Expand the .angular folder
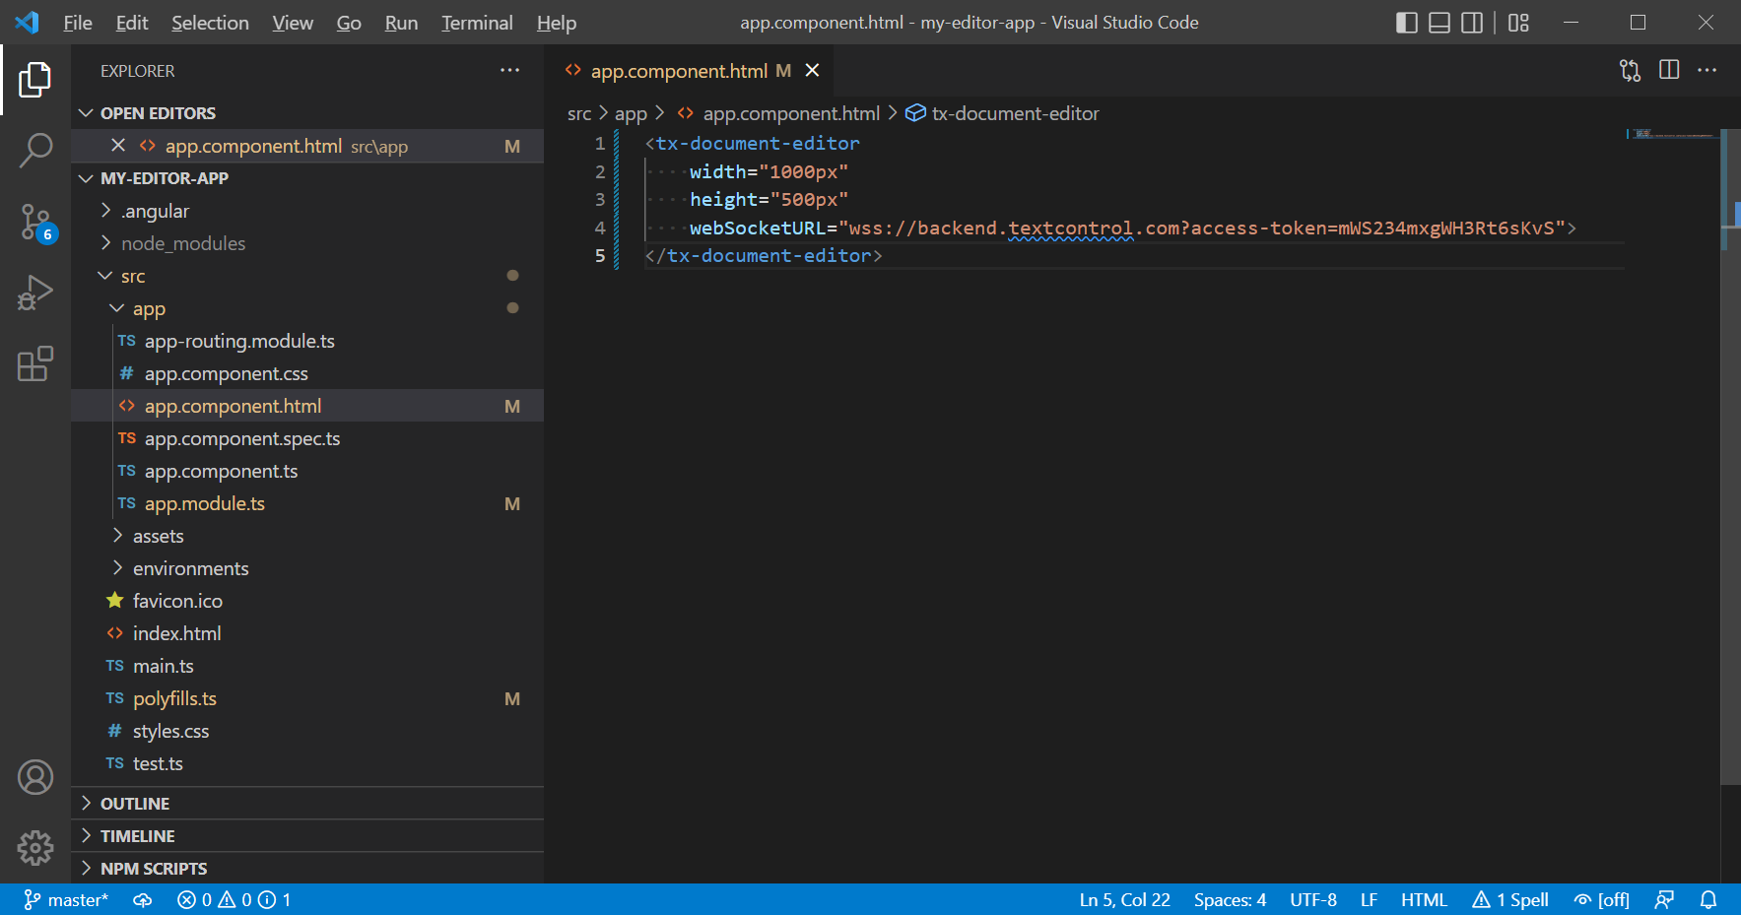This screenshot has height=915, width=1741. click(x=307, y=211)
